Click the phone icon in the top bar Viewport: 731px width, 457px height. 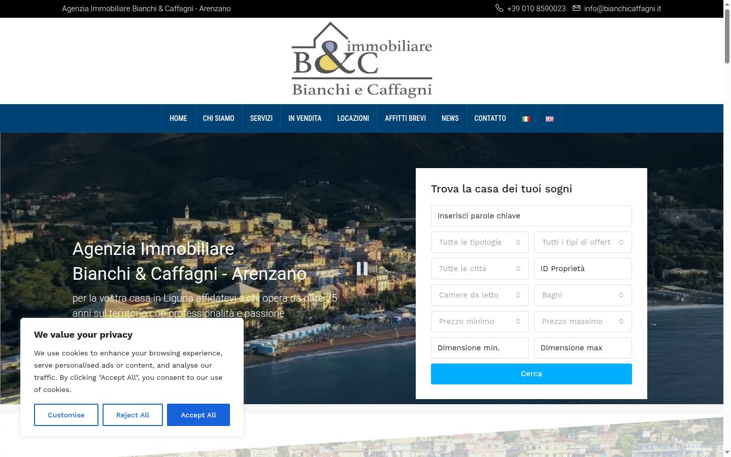(499, 8)
